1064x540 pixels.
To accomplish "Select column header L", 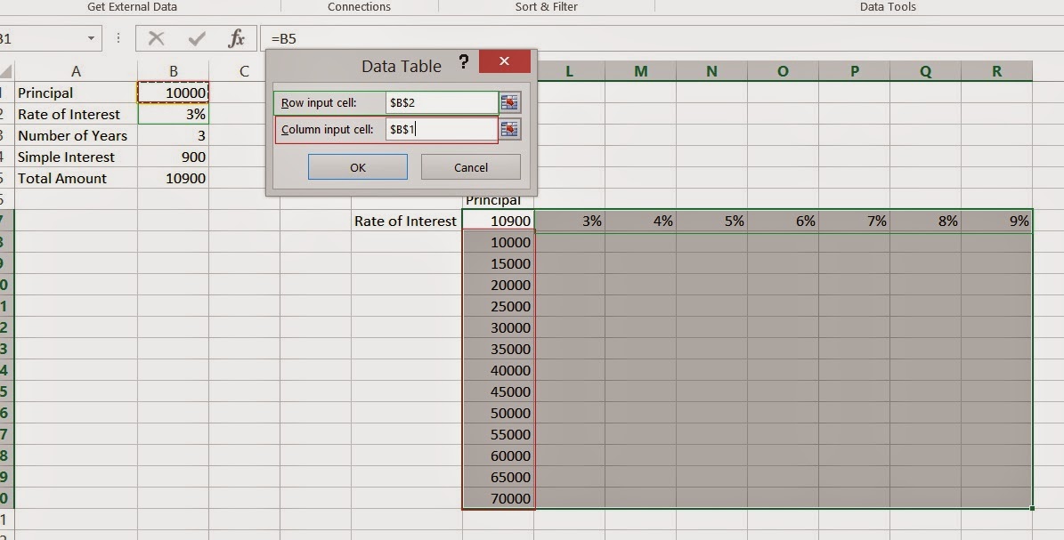I will pos(569,70).
